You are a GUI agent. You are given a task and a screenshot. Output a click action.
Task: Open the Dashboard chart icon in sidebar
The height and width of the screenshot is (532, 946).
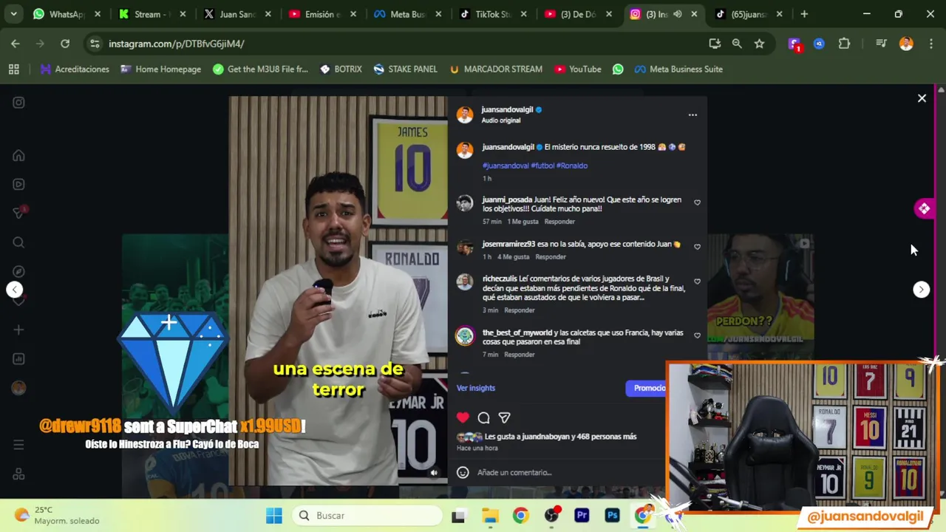[x=18, y=359]
